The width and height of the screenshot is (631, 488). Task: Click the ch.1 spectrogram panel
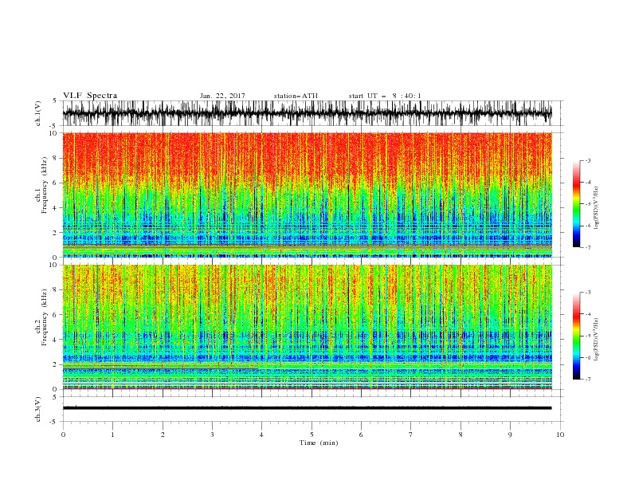307,195
